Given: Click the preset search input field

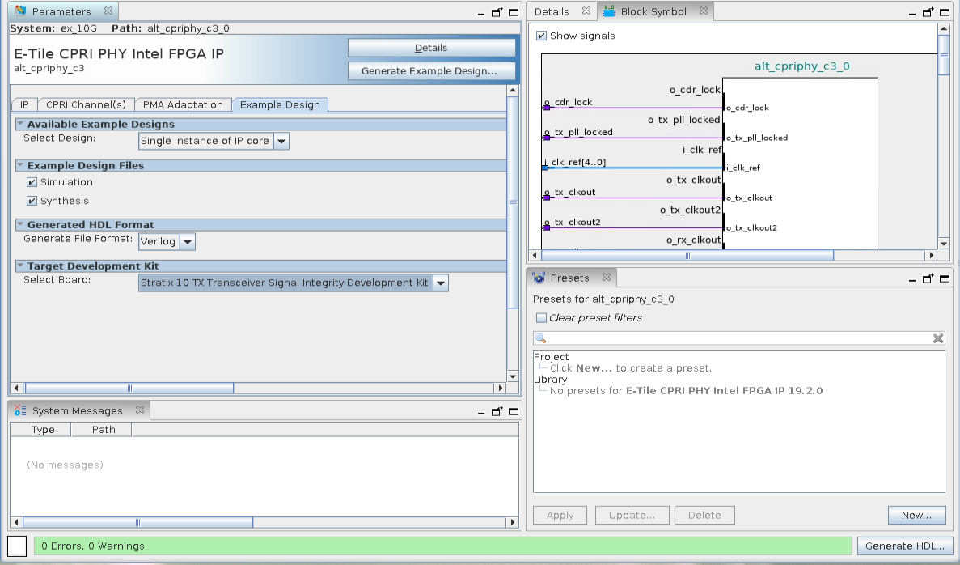Looking at the screenshot, I should pos(739,338).
